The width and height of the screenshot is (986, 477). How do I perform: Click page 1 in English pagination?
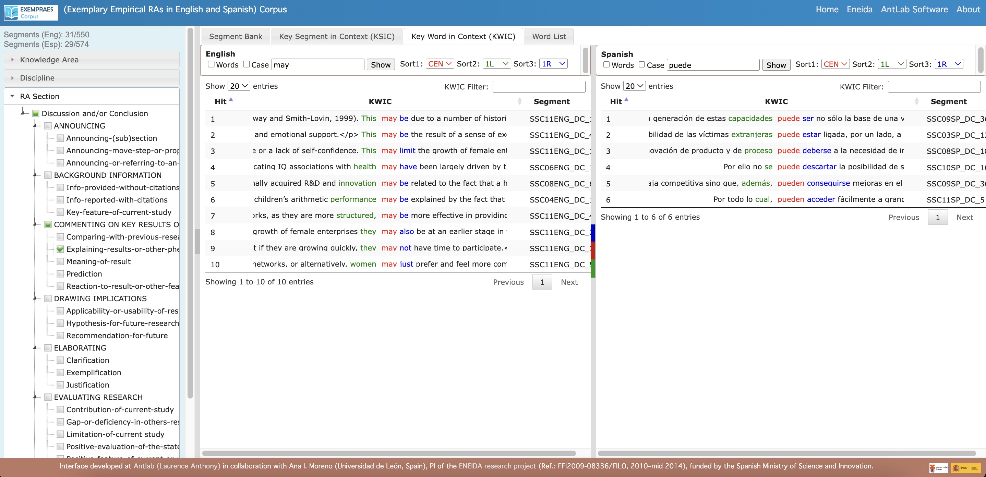coord(542,282)
